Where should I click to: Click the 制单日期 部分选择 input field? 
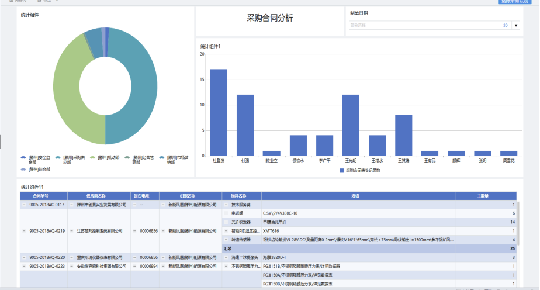pos(430,25)
